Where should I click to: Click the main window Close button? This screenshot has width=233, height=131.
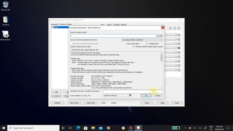tap(177, 103)
